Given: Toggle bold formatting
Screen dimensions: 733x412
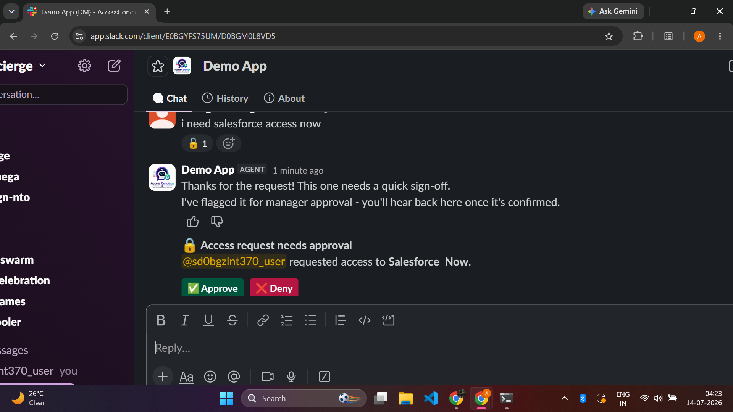Looking at the screenshot, I should [x=161, y=320].
